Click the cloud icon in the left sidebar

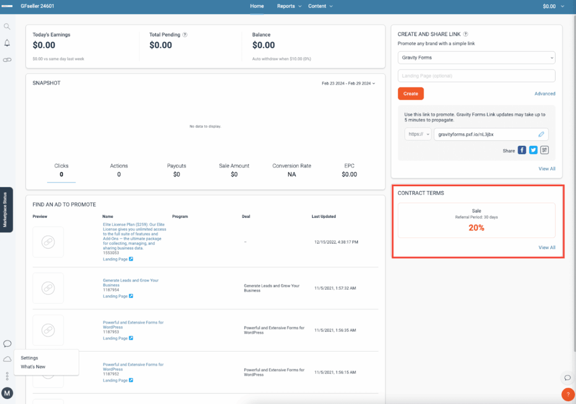coord(7,359)
